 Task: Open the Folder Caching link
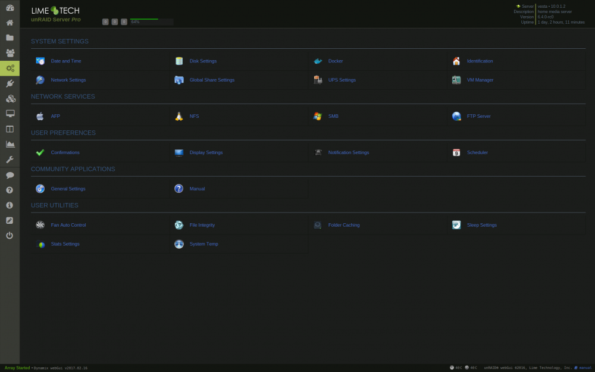(x=344, y=225)
